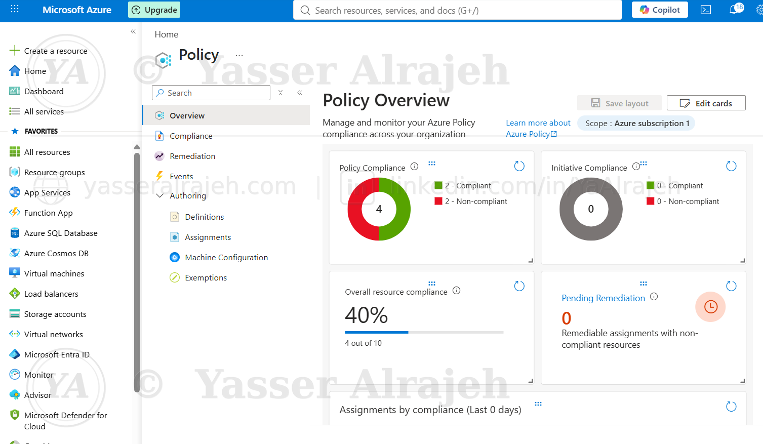Click the Storage accounts icon
The height and width of the screenshot is (444, 763).
15,314
